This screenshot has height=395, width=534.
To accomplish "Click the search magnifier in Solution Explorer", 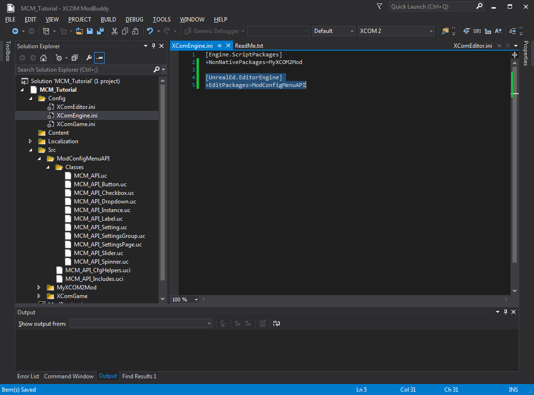I will 156,69.
